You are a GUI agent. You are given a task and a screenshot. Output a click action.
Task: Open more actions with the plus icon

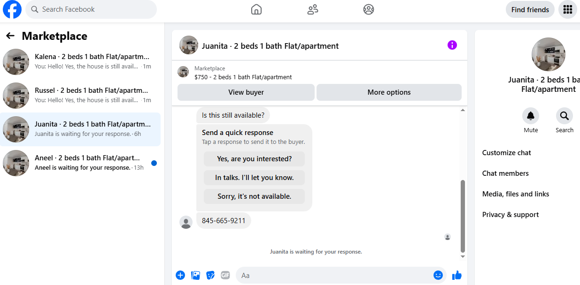[x=180, y=275]
